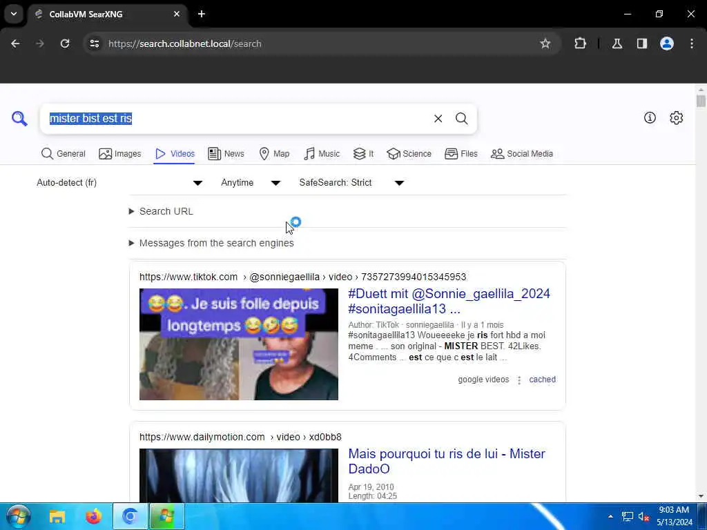707x530 pixels.
Task: Open Chrome Labs flask icon
Action: tap(617, 43)
